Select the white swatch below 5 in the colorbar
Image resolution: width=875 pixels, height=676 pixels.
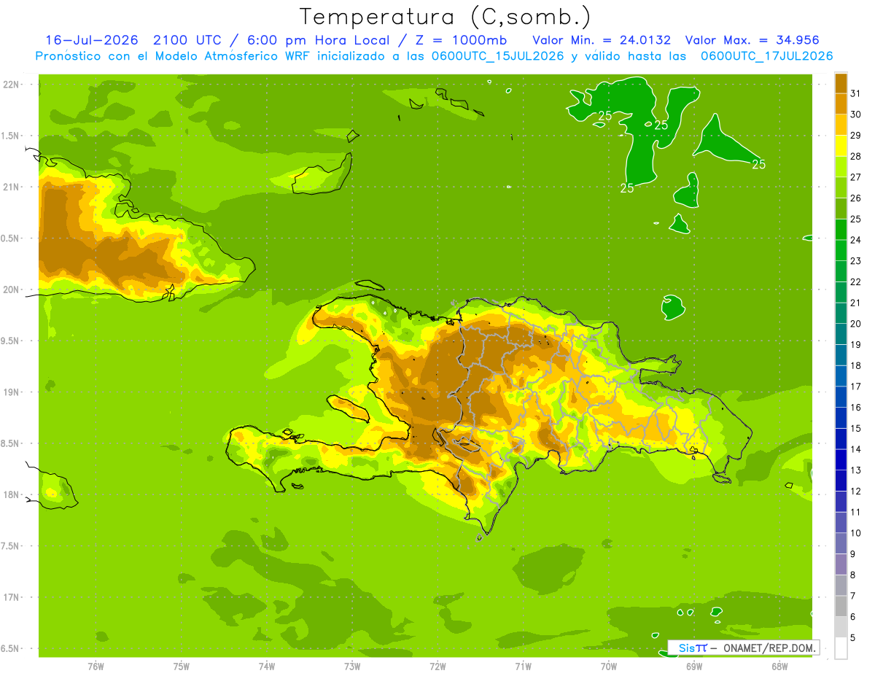[841, 648]
